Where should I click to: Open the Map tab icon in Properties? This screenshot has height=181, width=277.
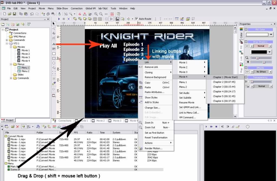(x=241, y=65)
